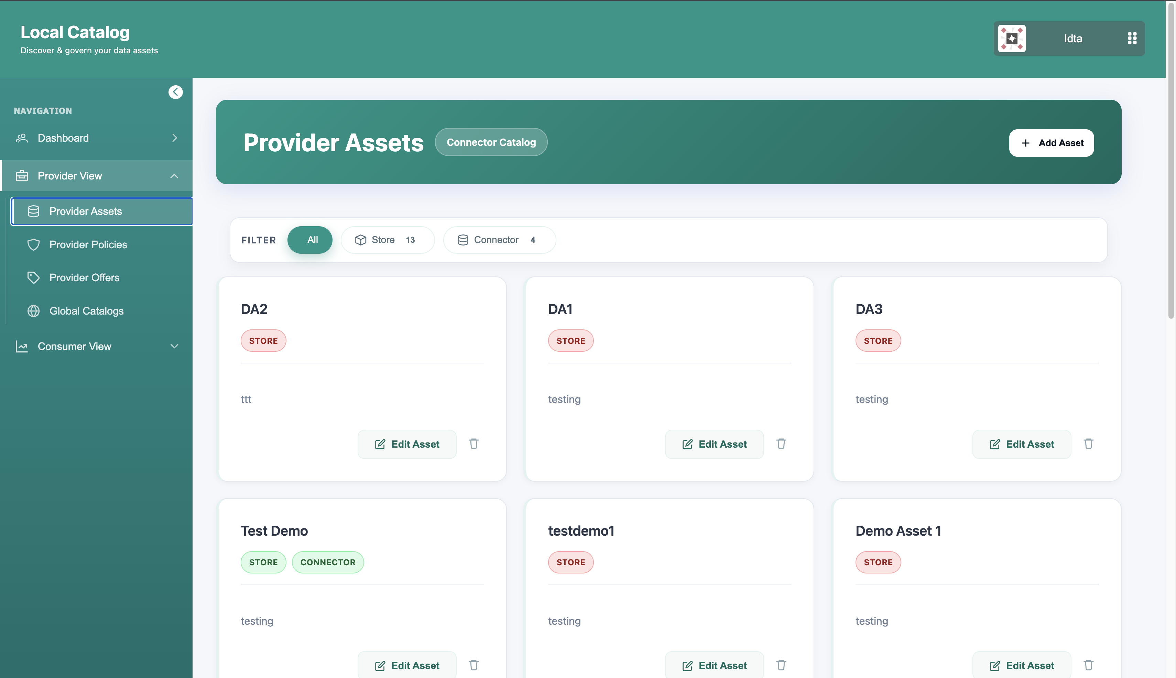Image resolution: width=1176 pixels, height=678 pixels.
Task: Expand the Dashboard menu chevron
Action: (x=175, y=138)
